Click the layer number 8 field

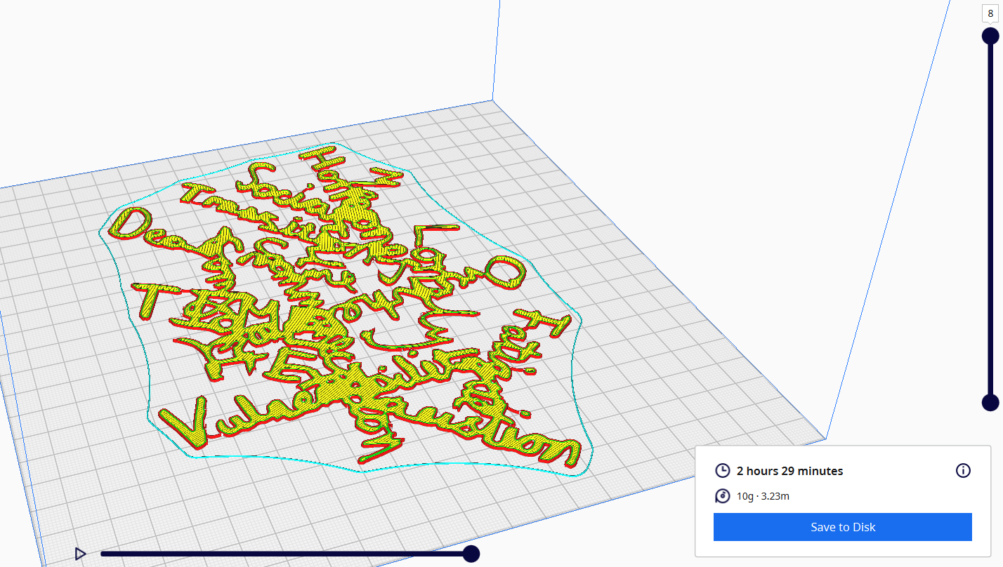click(990, 13)
